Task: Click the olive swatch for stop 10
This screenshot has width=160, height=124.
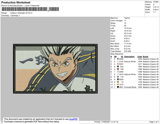Action: tap(118, 82)
